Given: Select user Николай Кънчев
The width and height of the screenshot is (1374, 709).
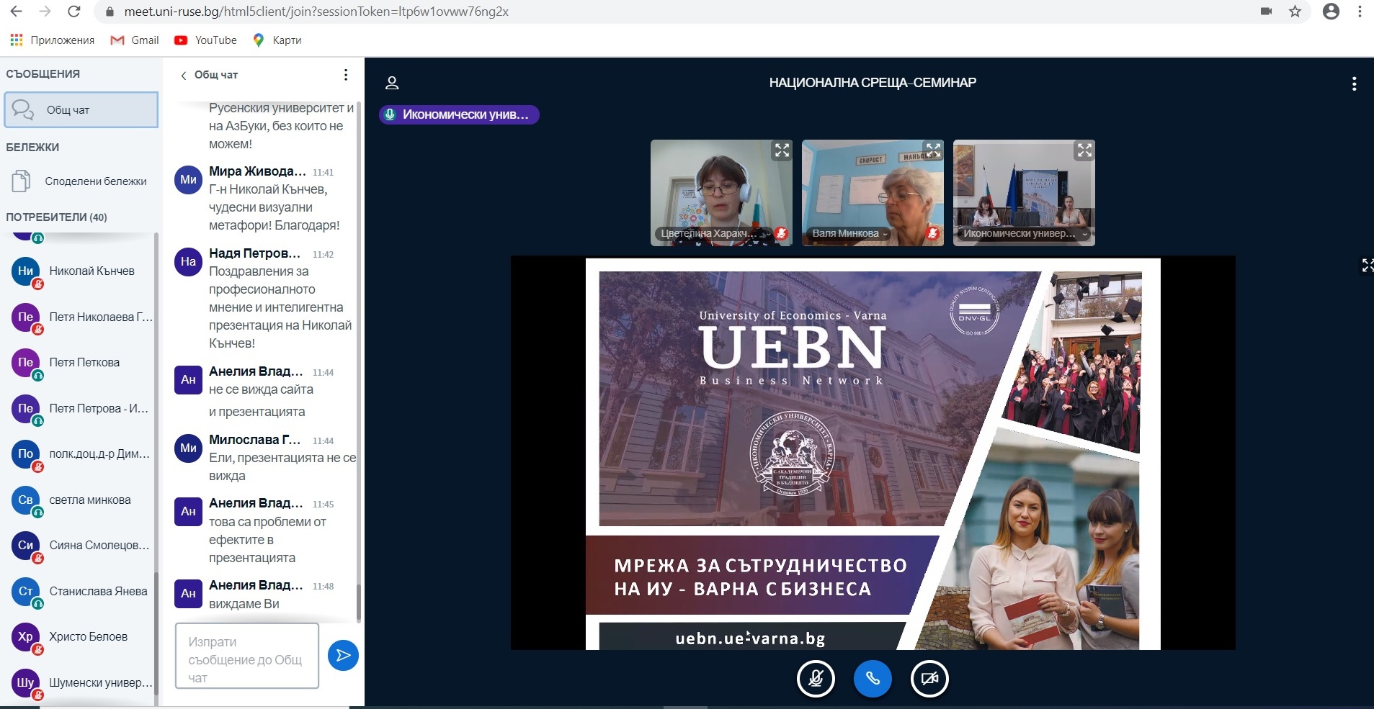Looking at the screenshot, I should (x=81, y=271).
